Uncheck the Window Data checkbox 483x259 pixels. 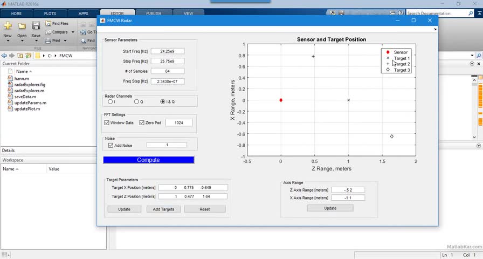pyautogui.click(x=107, y=122)
